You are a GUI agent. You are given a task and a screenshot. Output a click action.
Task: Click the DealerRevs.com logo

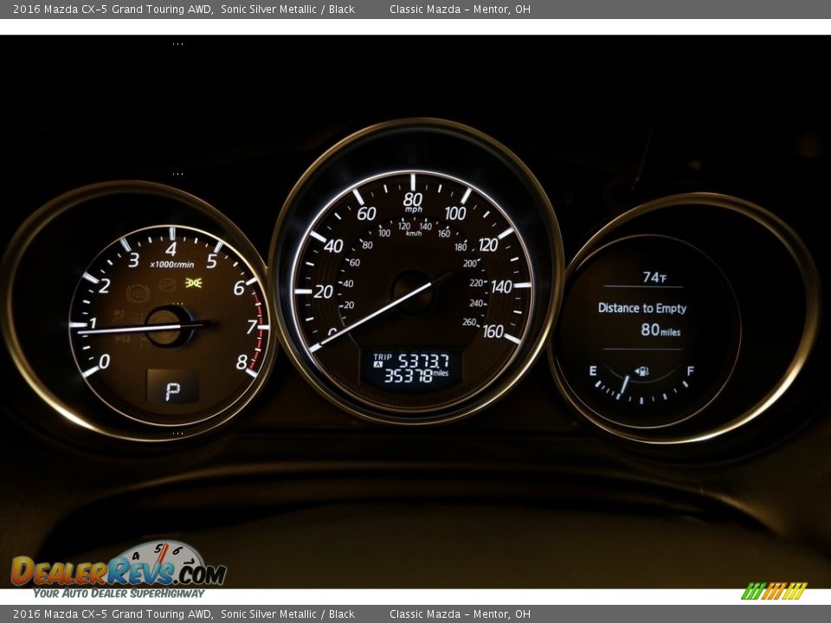[119, 571]
